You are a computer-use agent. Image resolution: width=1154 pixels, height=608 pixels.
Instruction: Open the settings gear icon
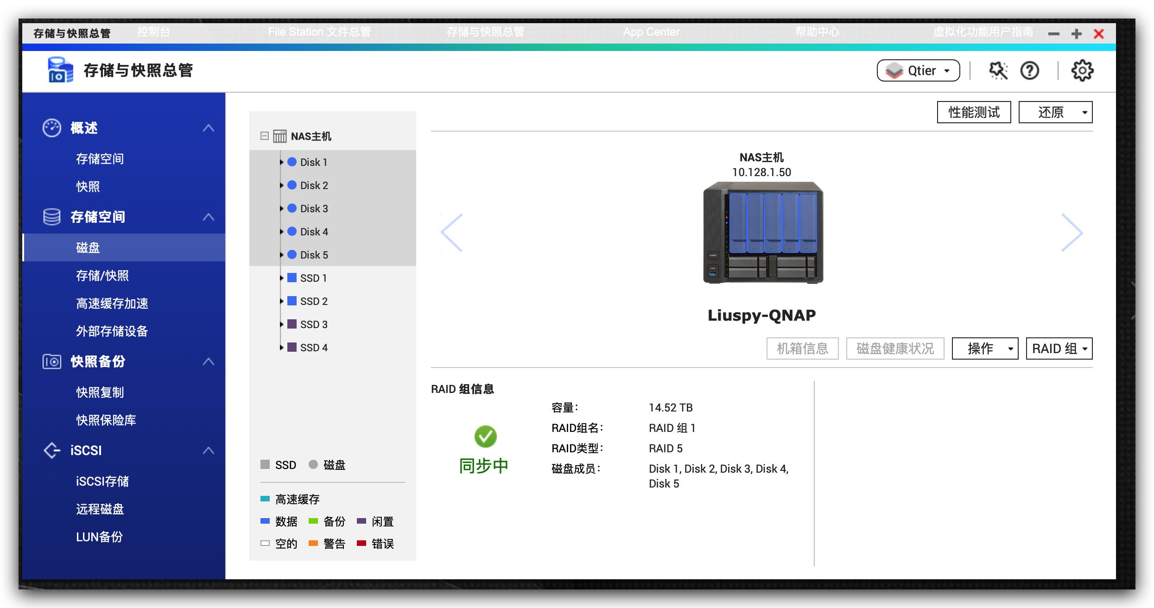pyautogui.click(x=1082, y=71)
